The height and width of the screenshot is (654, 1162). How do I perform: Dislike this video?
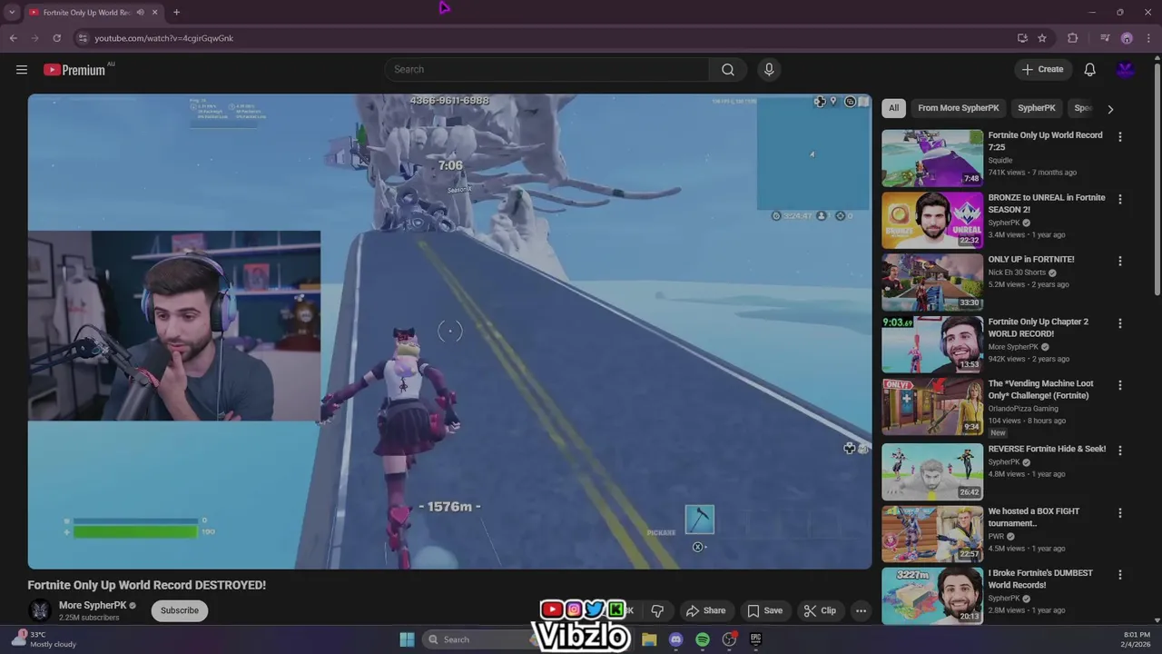657,610
